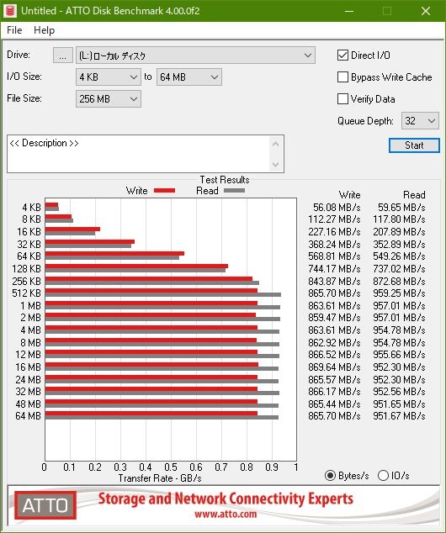Screen dimensions: 446x533
Task: Click the 744.17 MB/s write value
Action: (334, 269)
